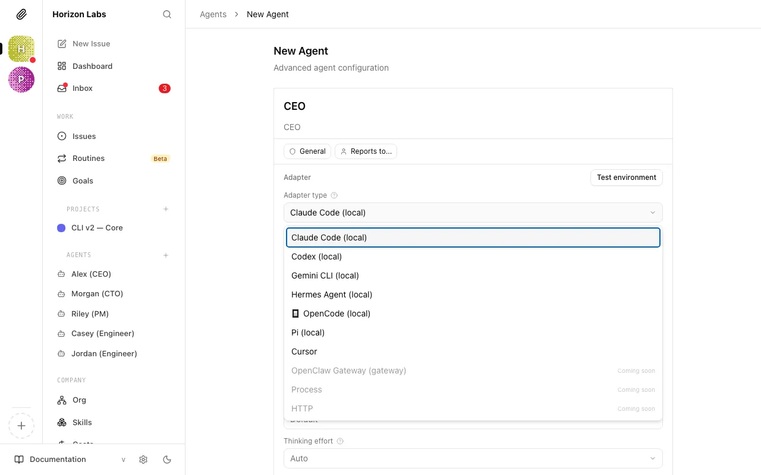
Task: Click the version label v in footer
Action: 124,460
